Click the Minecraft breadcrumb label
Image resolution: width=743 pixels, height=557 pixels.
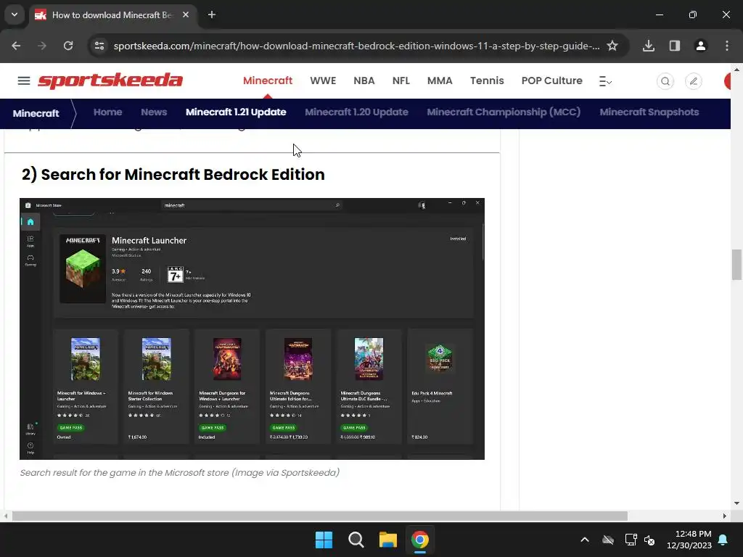click(36, 113)
